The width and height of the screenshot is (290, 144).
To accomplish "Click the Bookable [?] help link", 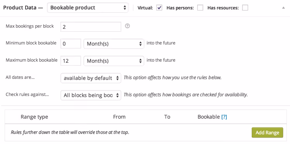I will [224, 117].
